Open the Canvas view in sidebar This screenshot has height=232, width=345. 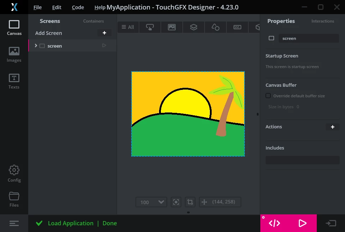[14, 28]
